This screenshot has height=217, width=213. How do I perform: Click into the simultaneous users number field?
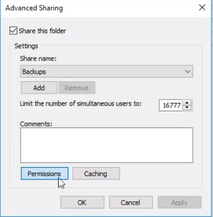coord(171,105)
